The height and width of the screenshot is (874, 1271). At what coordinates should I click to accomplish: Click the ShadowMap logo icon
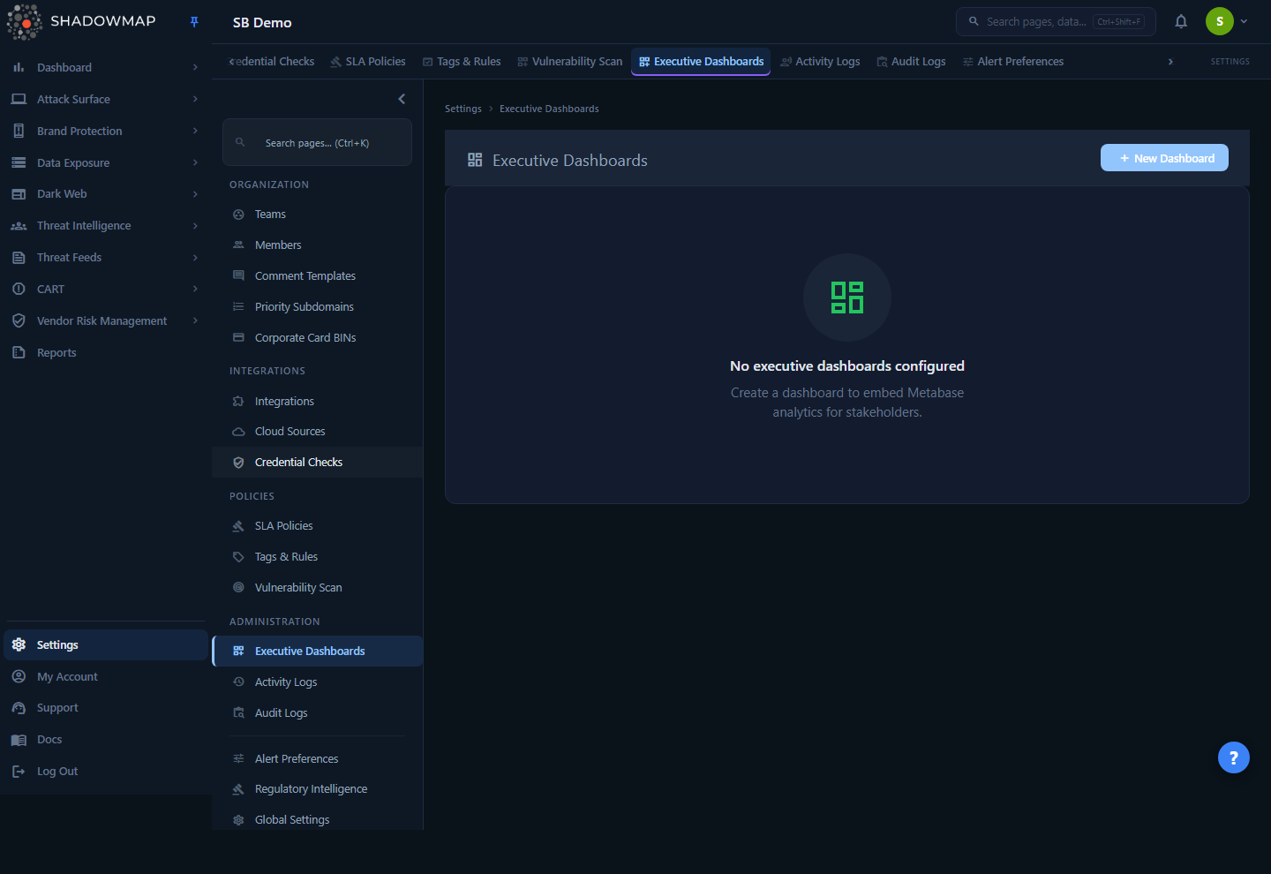[x=25, y=22]
